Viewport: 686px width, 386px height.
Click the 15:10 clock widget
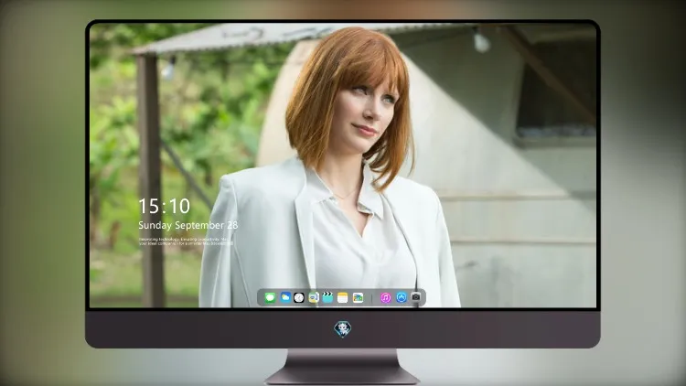point(165,206)
